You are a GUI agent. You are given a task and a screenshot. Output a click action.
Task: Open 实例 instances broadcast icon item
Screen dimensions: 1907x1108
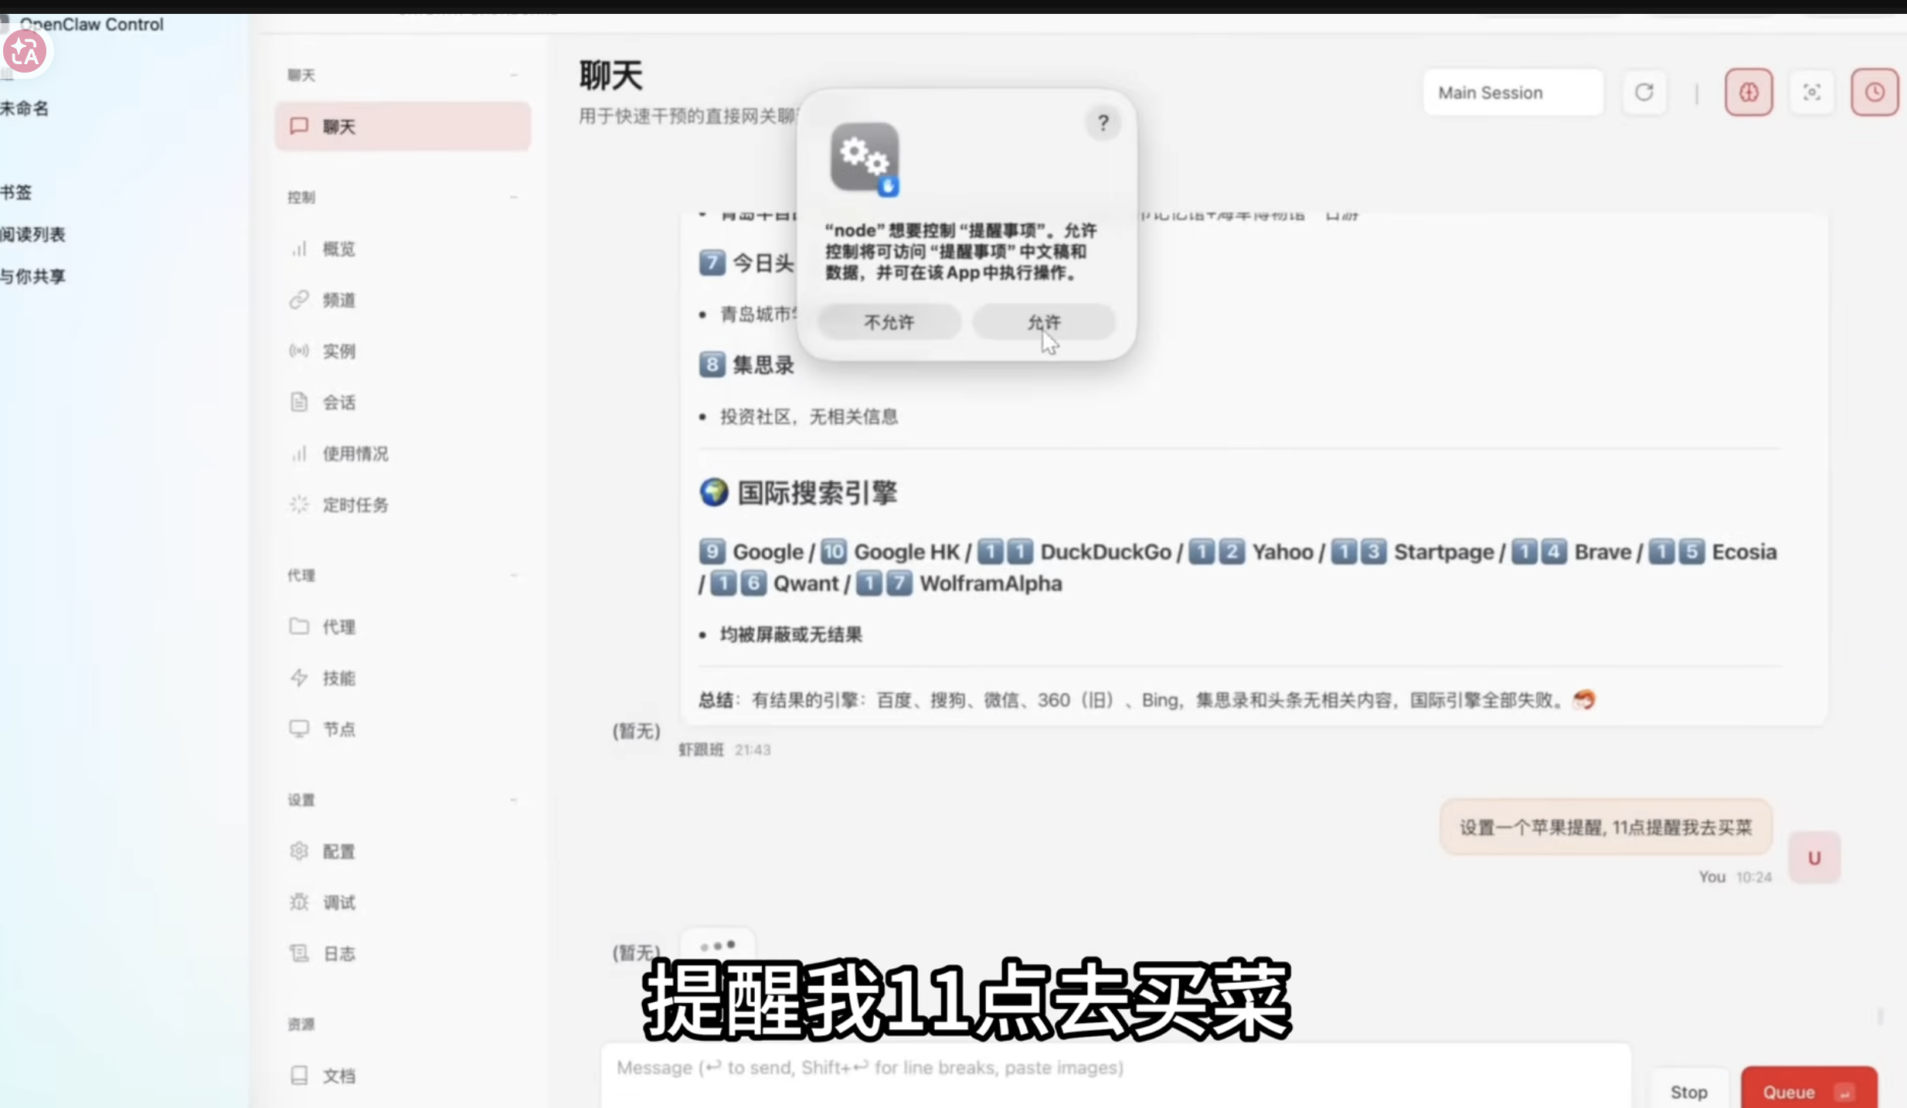(x=338, y=351)
